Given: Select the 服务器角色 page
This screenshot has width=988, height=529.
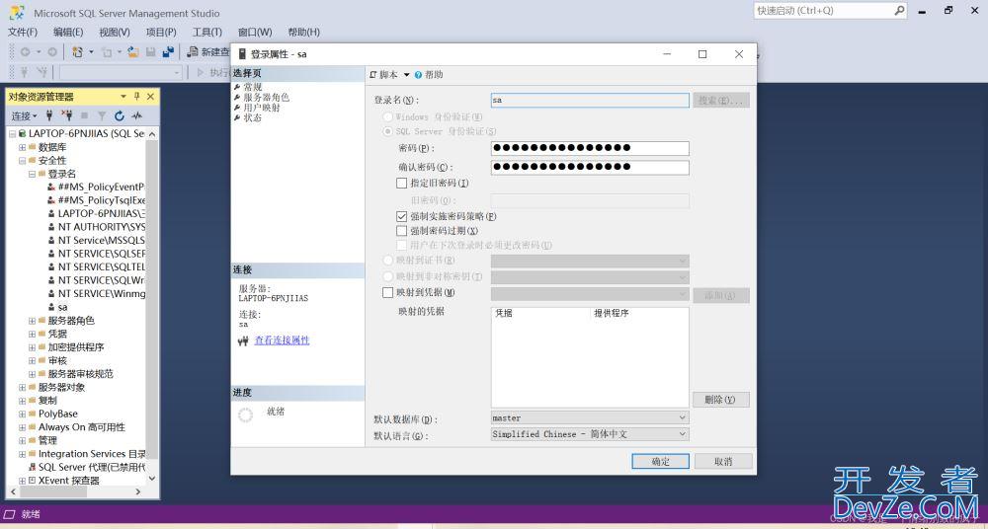Looking at the screenshot, I should (266, 97).
